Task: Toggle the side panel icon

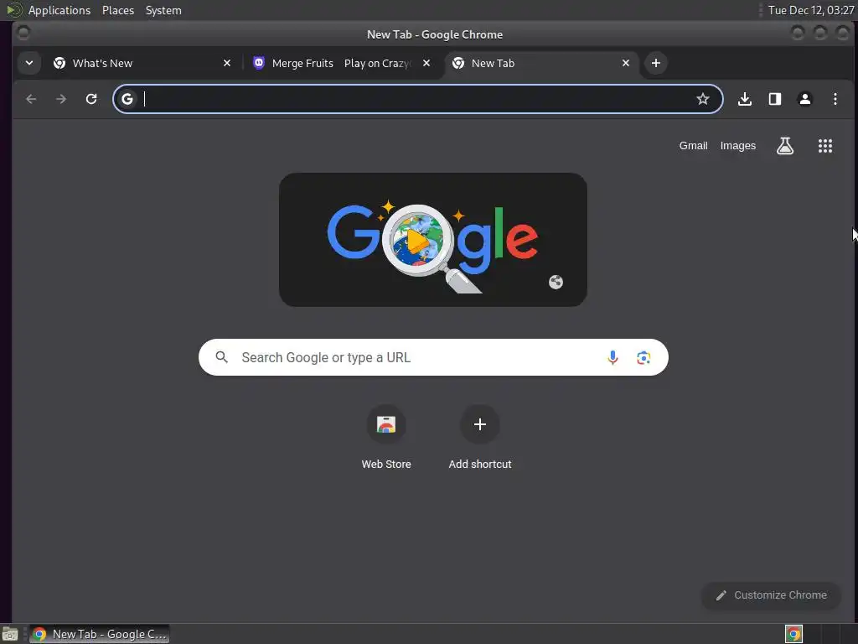Action: [775, 99]
